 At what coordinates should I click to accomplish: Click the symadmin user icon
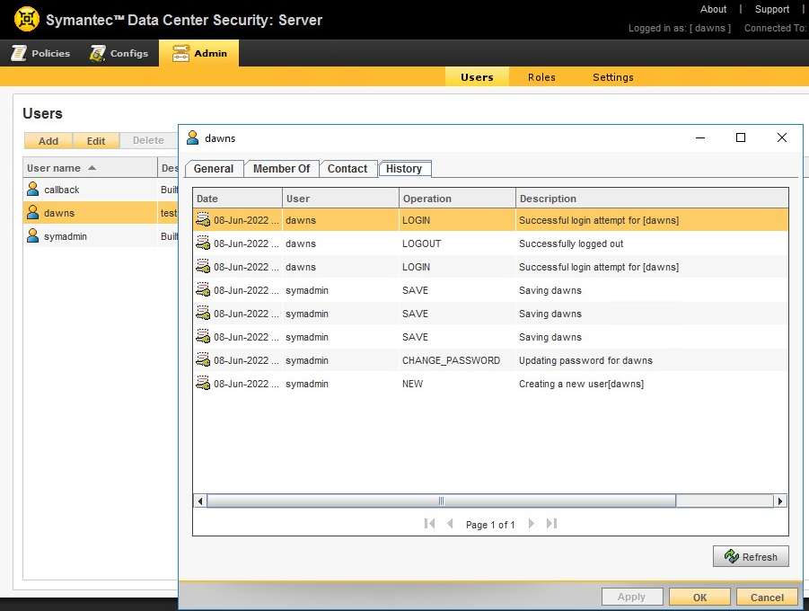click(x=33, y=235)
